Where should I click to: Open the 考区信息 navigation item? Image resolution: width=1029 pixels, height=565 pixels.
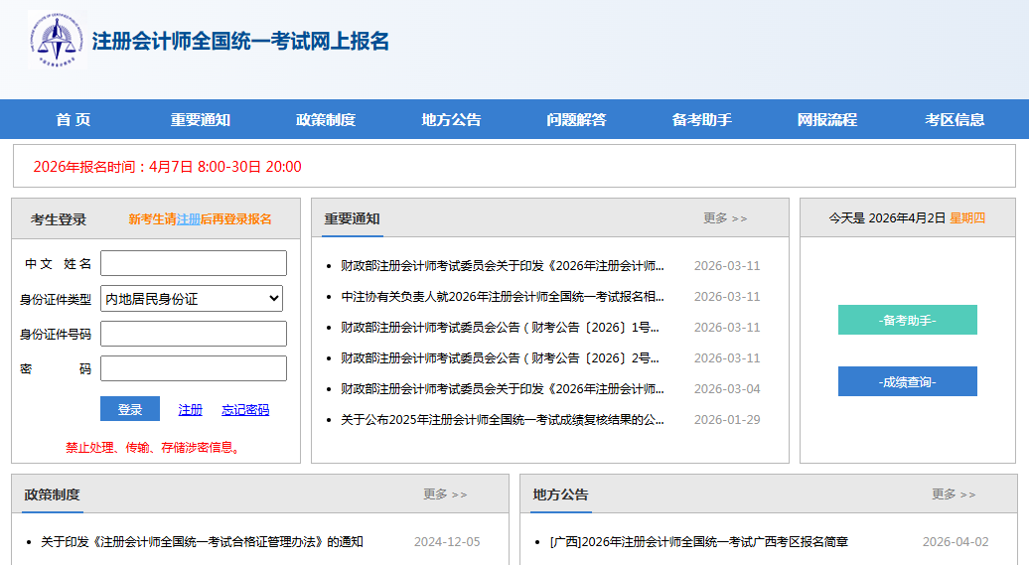point(955,120)
